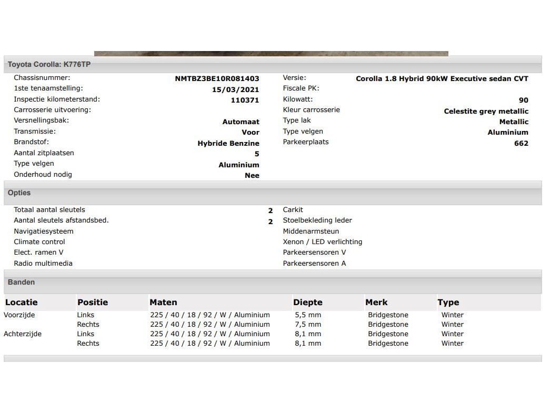Click the Toyota Corolla: K776TP section header

tap(41, 65)
